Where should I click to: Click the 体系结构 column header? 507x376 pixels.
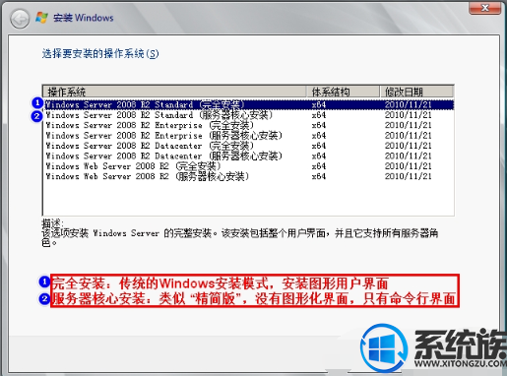click(343, 92)
